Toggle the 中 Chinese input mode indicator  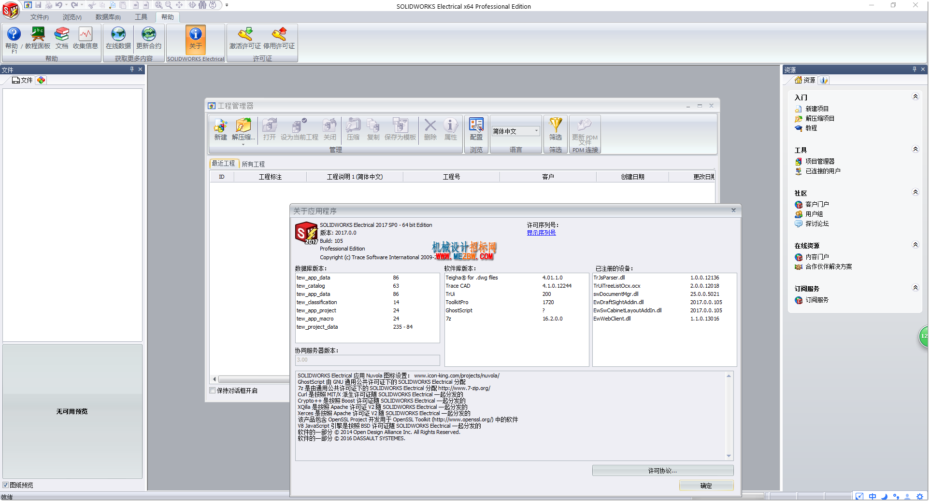point(873,496)
